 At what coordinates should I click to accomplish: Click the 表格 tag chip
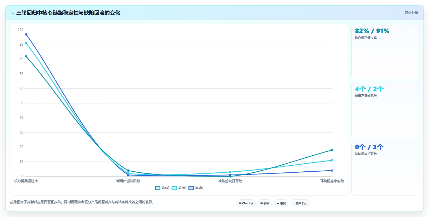pyautogui.click(x=265, y=203)
